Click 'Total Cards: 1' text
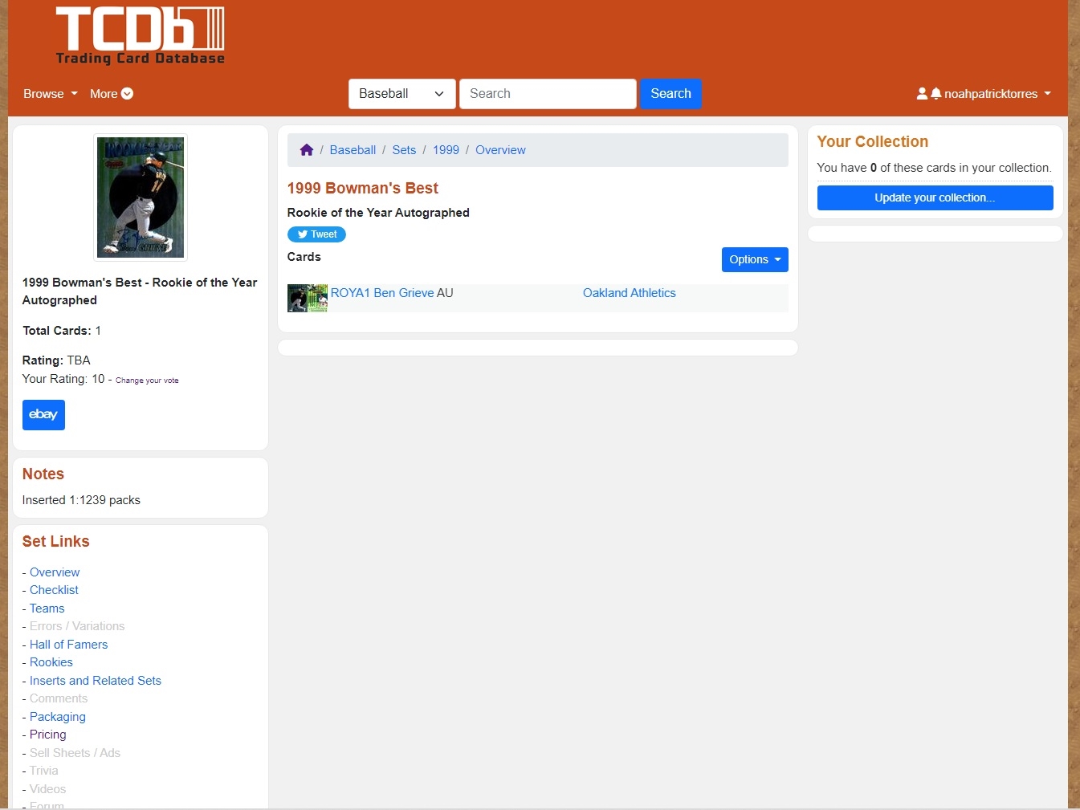The height and width of the screenshot is (810, 1080). 62,331
